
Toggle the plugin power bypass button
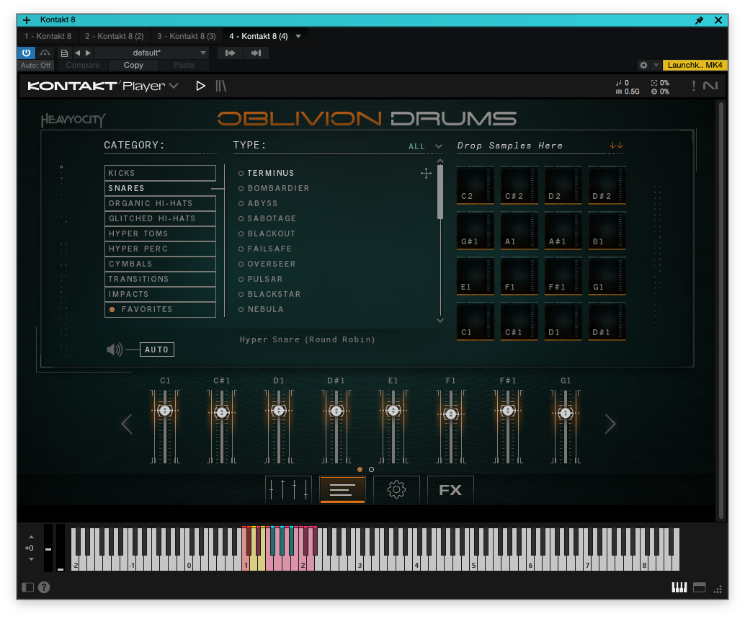[26, 53]
